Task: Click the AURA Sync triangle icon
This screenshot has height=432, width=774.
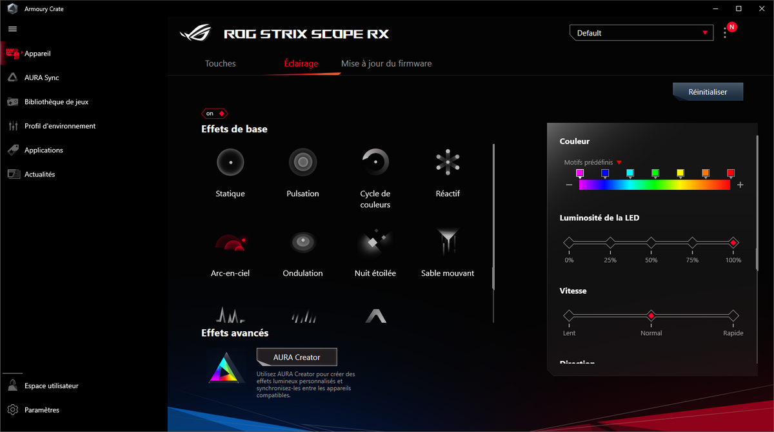Action: [x=12, y=77]
